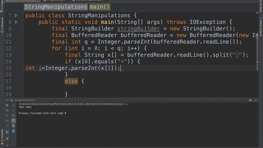
Task: Click the green run gutter arrow on line 8
Action: click(x=16, y=22)
